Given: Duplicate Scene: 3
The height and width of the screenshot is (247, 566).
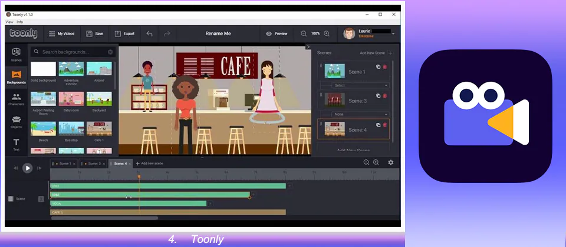Looking at the screenshot, I should (x=378, y=96).
